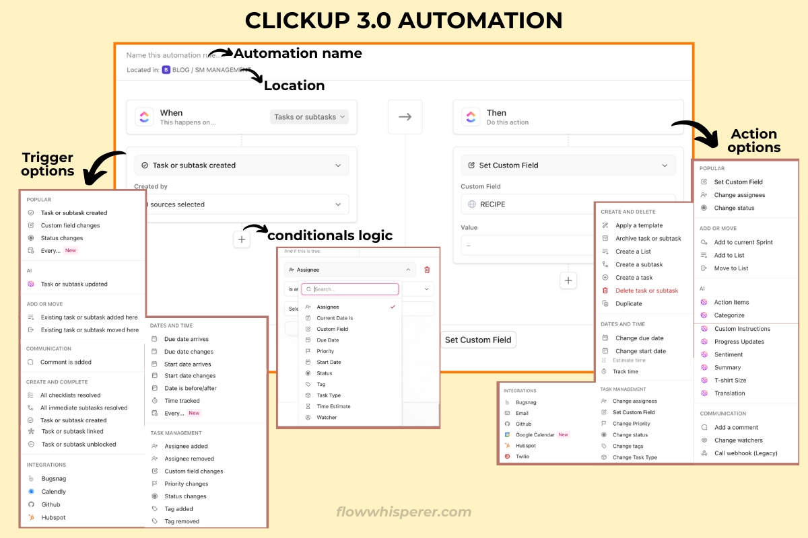Click the ClickUp logo in the Then card
This screenshot has width=808, height=538.
pos(471,117)
